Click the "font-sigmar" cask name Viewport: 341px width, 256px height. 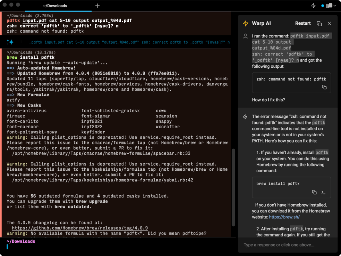(96, 116)
